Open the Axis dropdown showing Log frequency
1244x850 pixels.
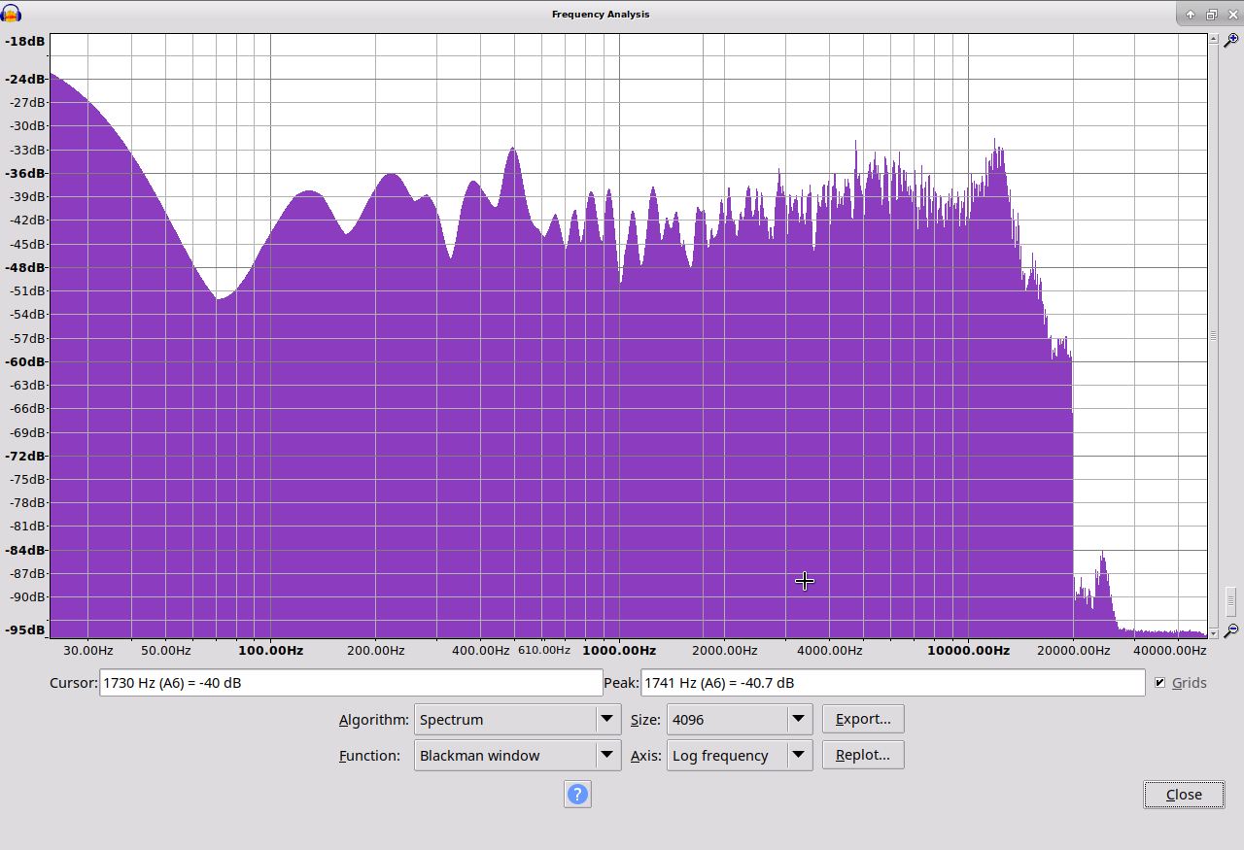click(x=740, y=756)
